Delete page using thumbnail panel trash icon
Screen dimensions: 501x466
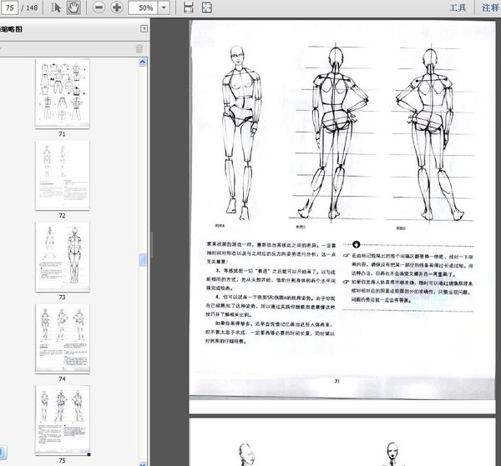pyautogui.click(x=139, y=48)
